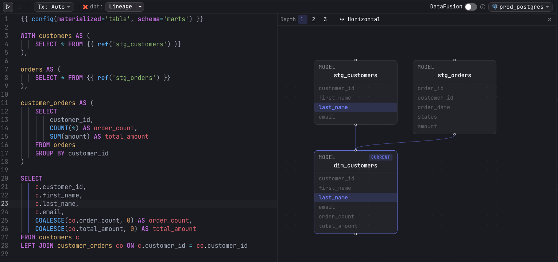Click order_date column in stg_orders
558x262 pixels.
pos(454,107)
